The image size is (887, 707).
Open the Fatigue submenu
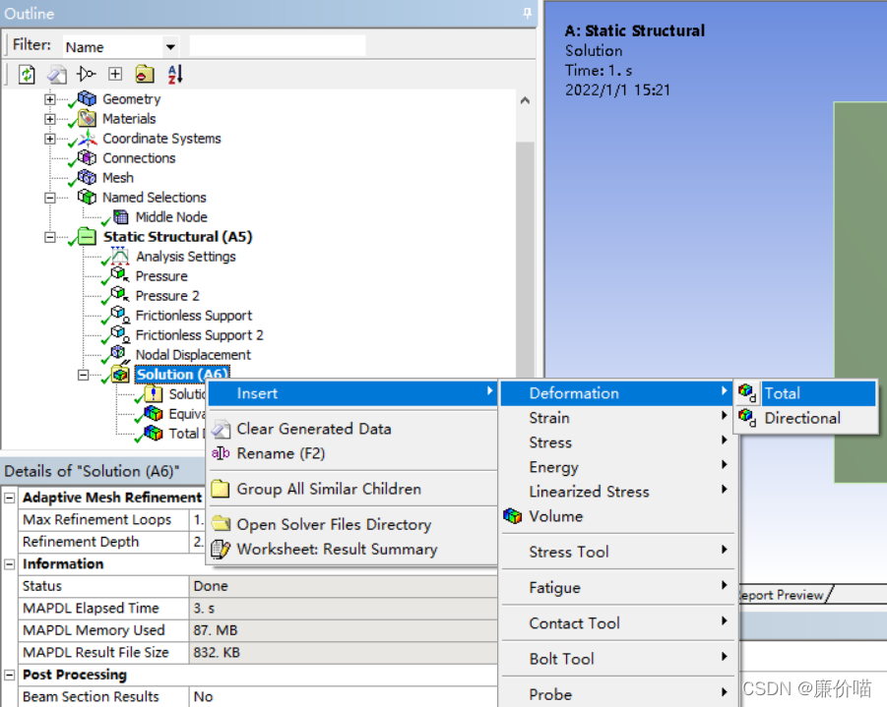pos(617,588)
